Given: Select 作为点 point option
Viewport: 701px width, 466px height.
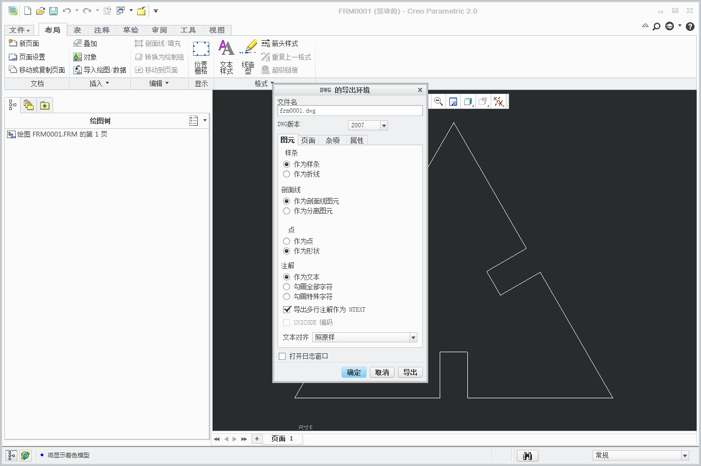Looking at the screenshot, I should tap(287, 241).
